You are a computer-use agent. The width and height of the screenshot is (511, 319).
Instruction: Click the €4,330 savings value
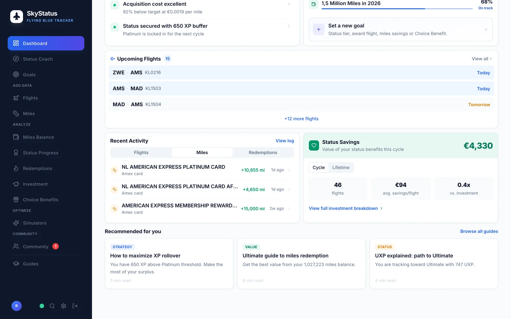point(478,146)
